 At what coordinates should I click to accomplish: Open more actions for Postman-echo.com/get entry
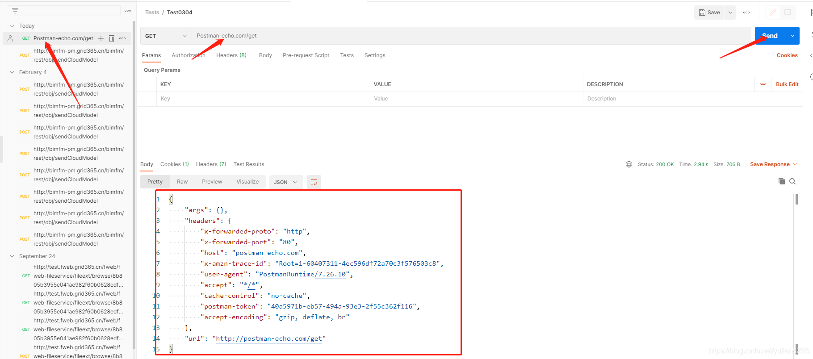tap(122, 38)
